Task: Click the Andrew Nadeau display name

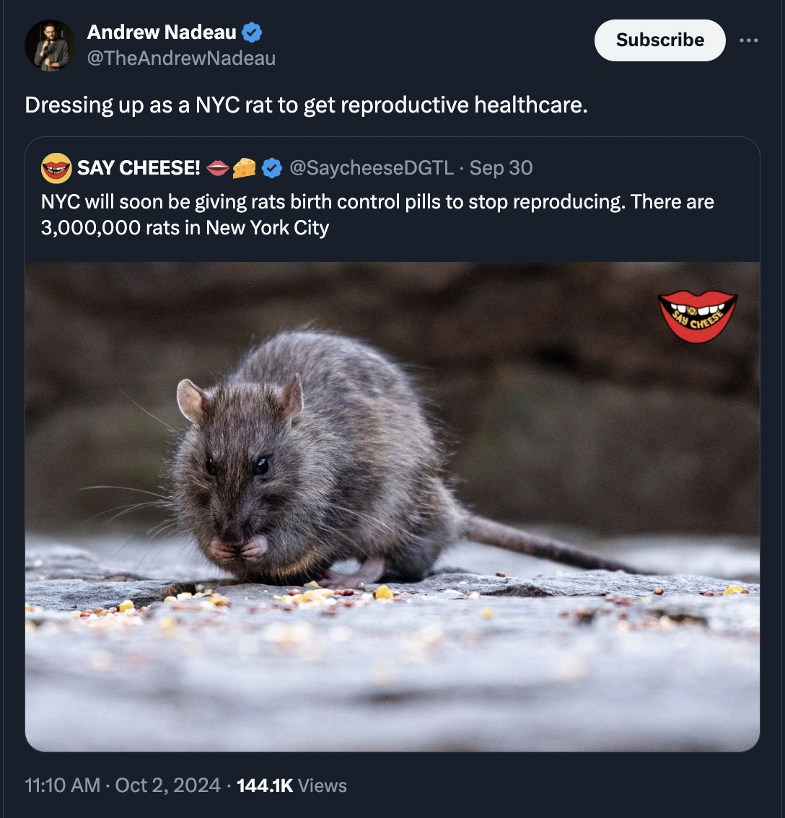Action: click(162, 32)
